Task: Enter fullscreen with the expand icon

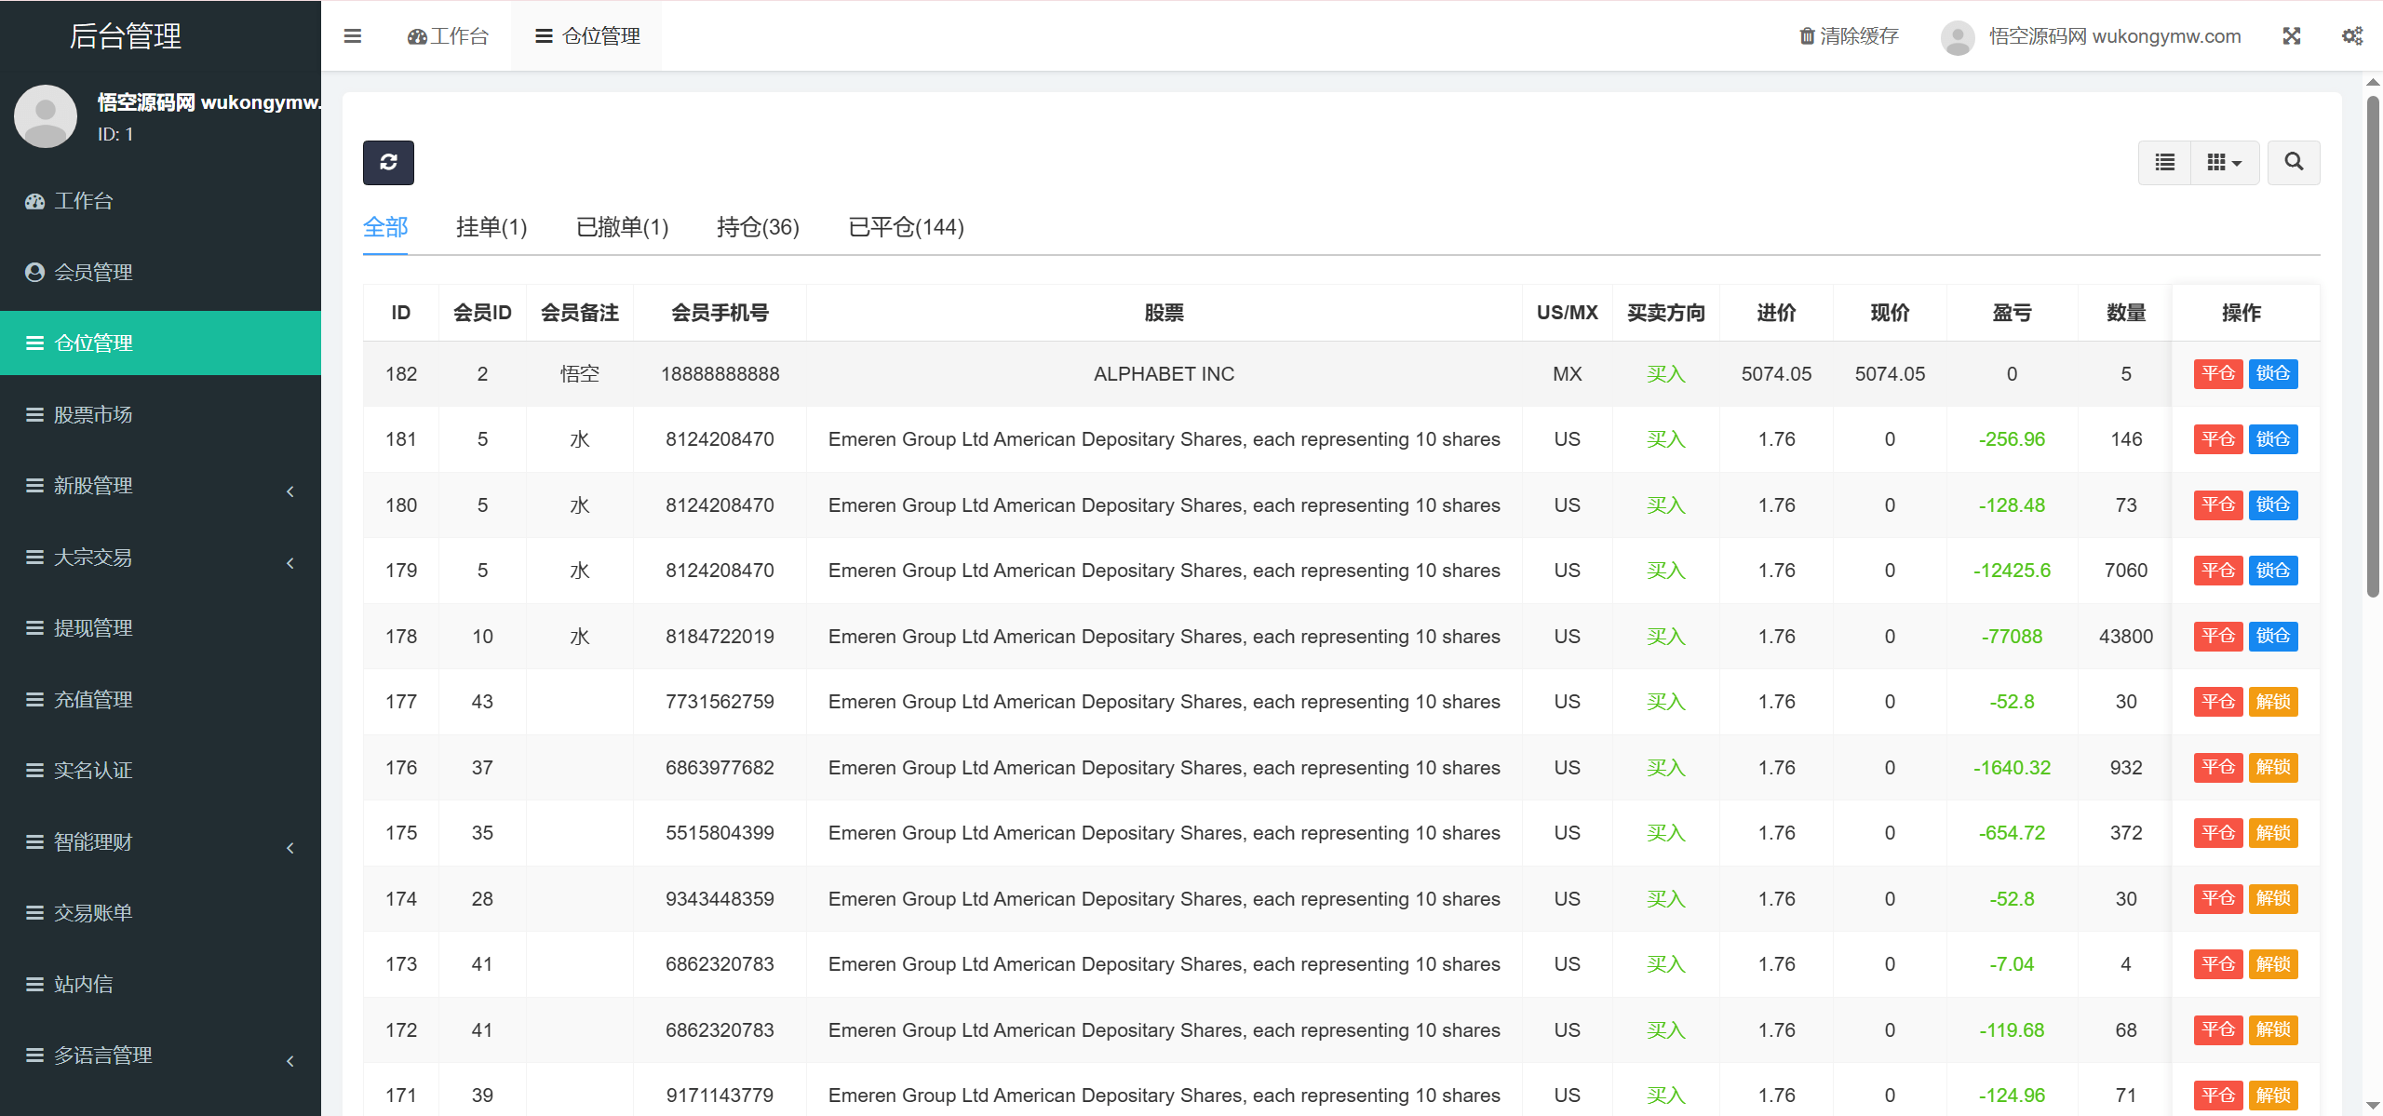Action: coord(2292,36)
